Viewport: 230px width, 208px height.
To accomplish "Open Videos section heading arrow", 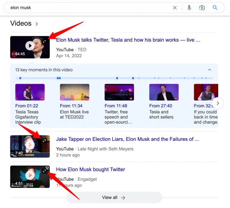I will [x=37, y=24].
